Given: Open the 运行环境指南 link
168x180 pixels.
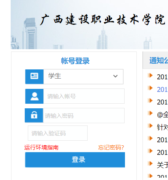Looking at the screenshot, I should pyautogui.click(x=42, y=148).
